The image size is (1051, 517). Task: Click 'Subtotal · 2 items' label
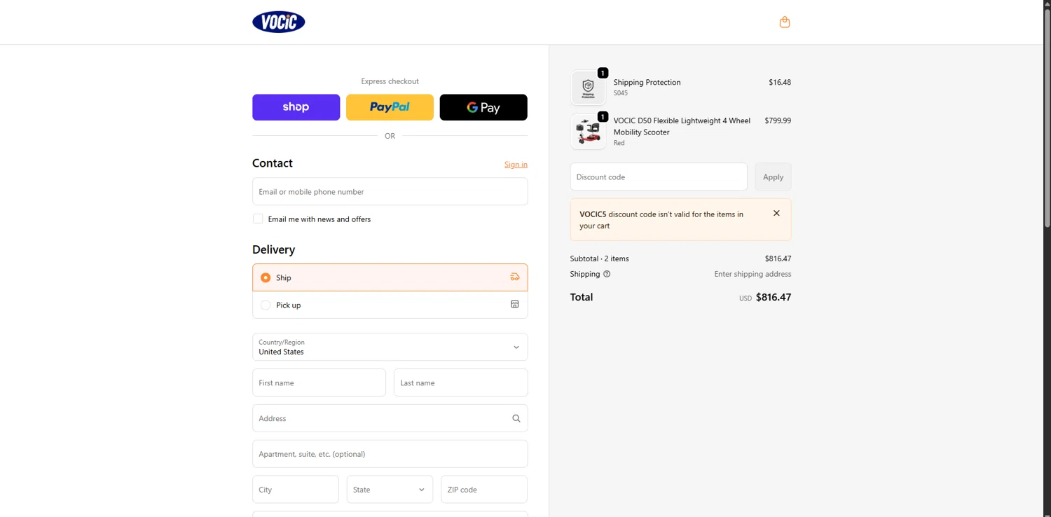tap(599, 258)
